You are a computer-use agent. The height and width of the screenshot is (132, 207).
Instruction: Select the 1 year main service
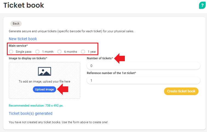83,52
